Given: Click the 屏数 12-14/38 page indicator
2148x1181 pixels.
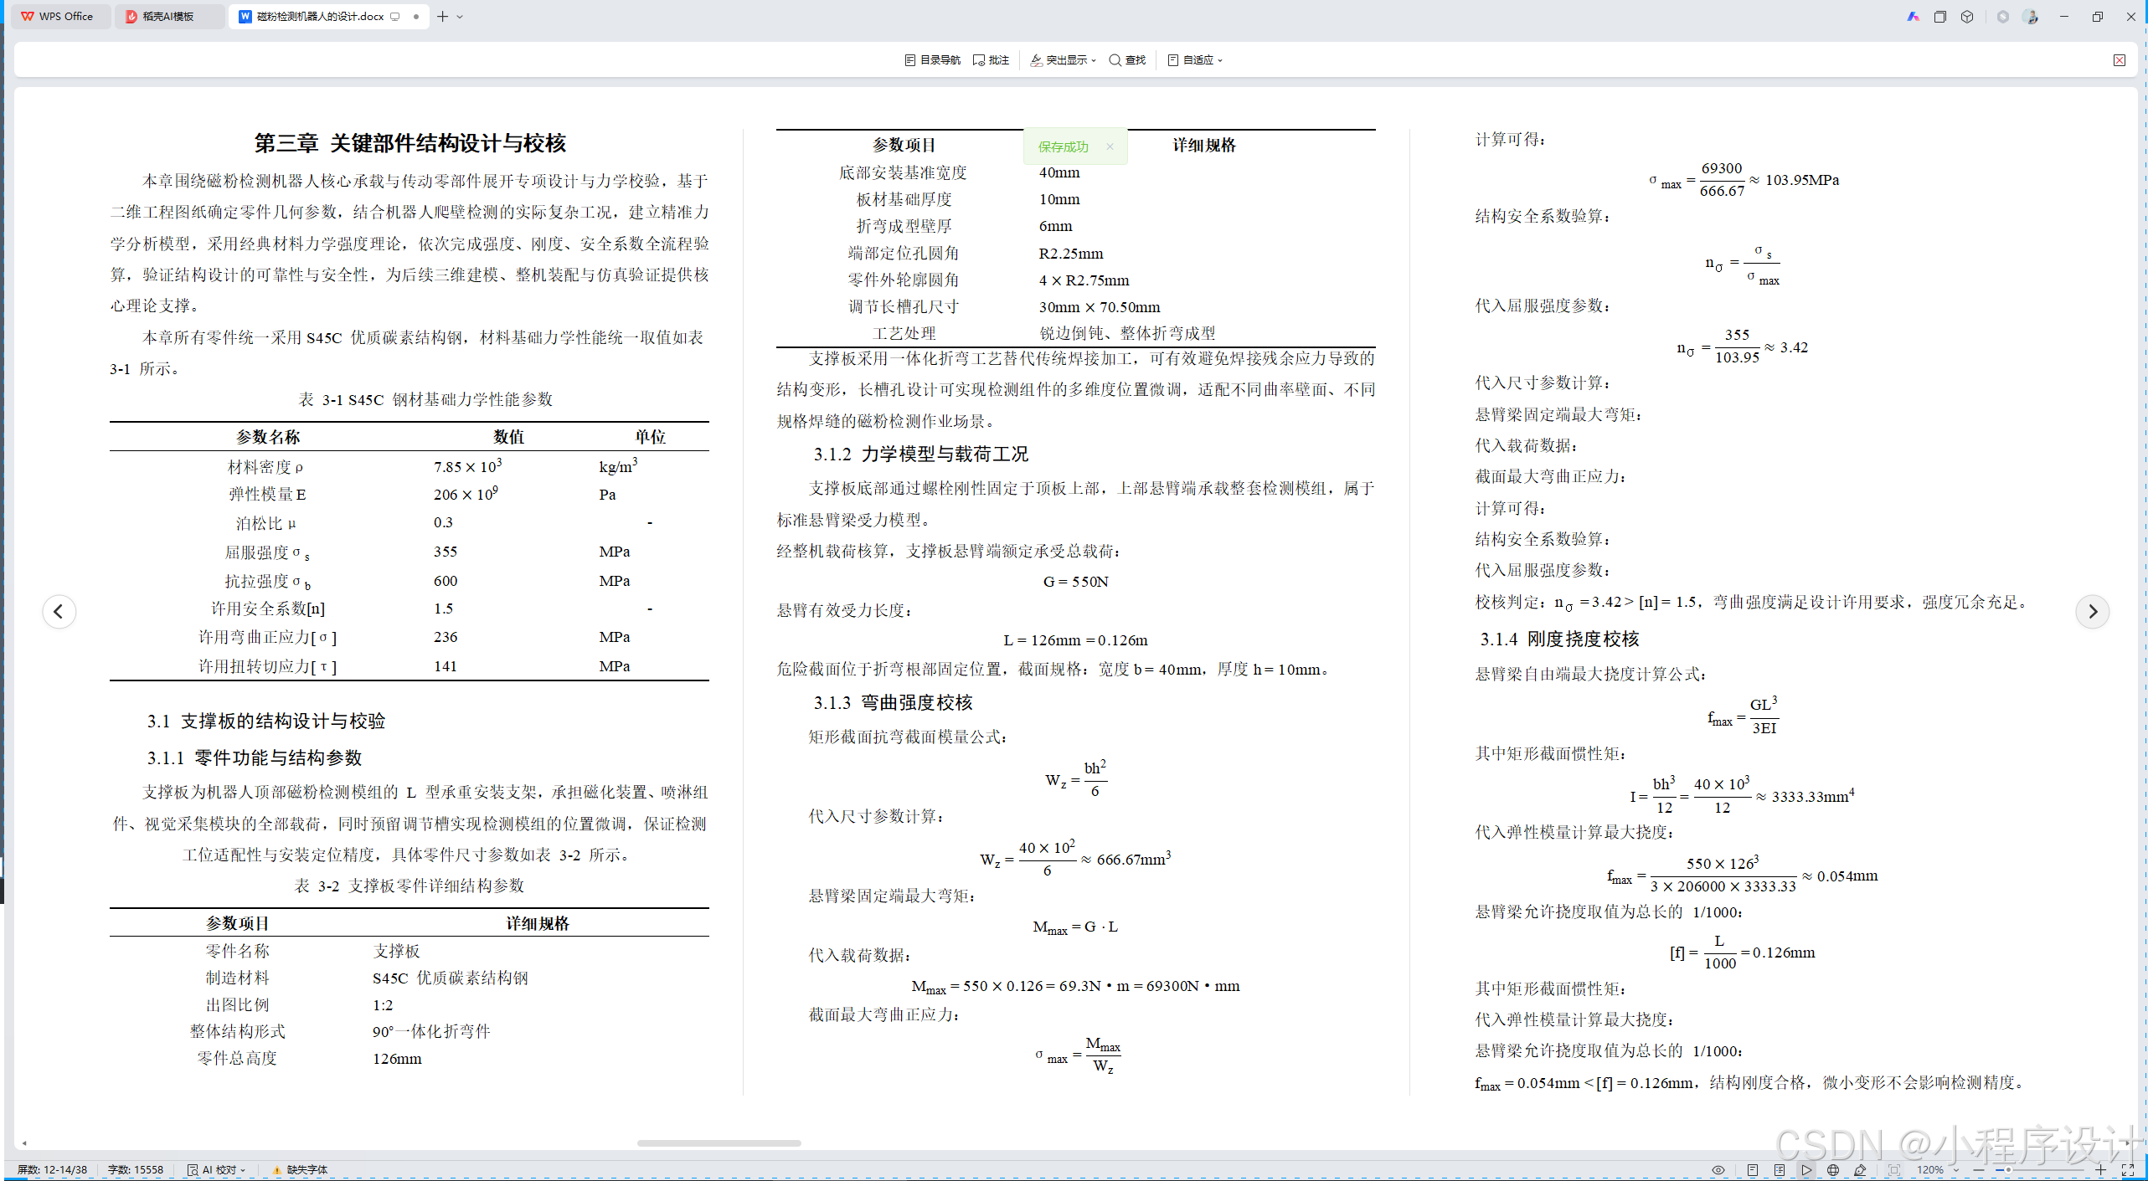Looking at the screenshot, I should 52,1169.
